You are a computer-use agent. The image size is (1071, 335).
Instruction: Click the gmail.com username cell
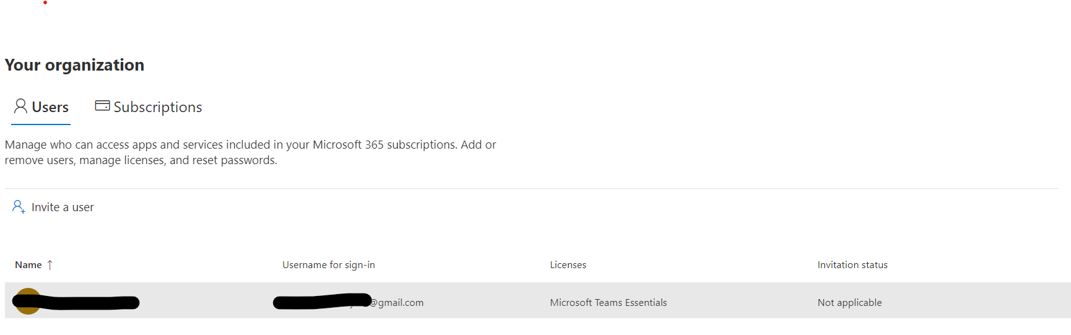pos(348,302)
